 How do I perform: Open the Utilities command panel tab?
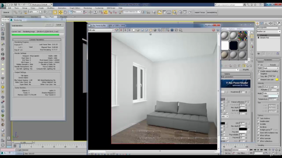pyautogui.click(x=278, y=23)
